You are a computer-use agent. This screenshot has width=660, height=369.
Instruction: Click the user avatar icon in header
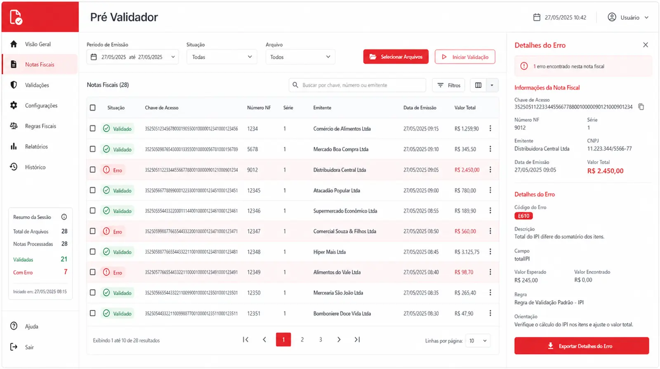(612, 17)
